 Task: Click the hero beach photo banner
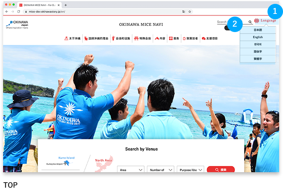point(141,91)
